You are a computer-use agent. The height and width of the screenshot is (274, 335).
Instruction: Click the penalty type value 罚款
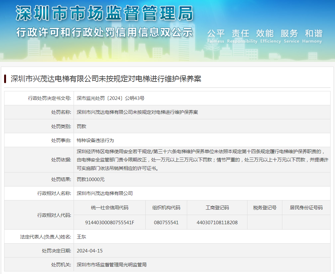[82, 127]
